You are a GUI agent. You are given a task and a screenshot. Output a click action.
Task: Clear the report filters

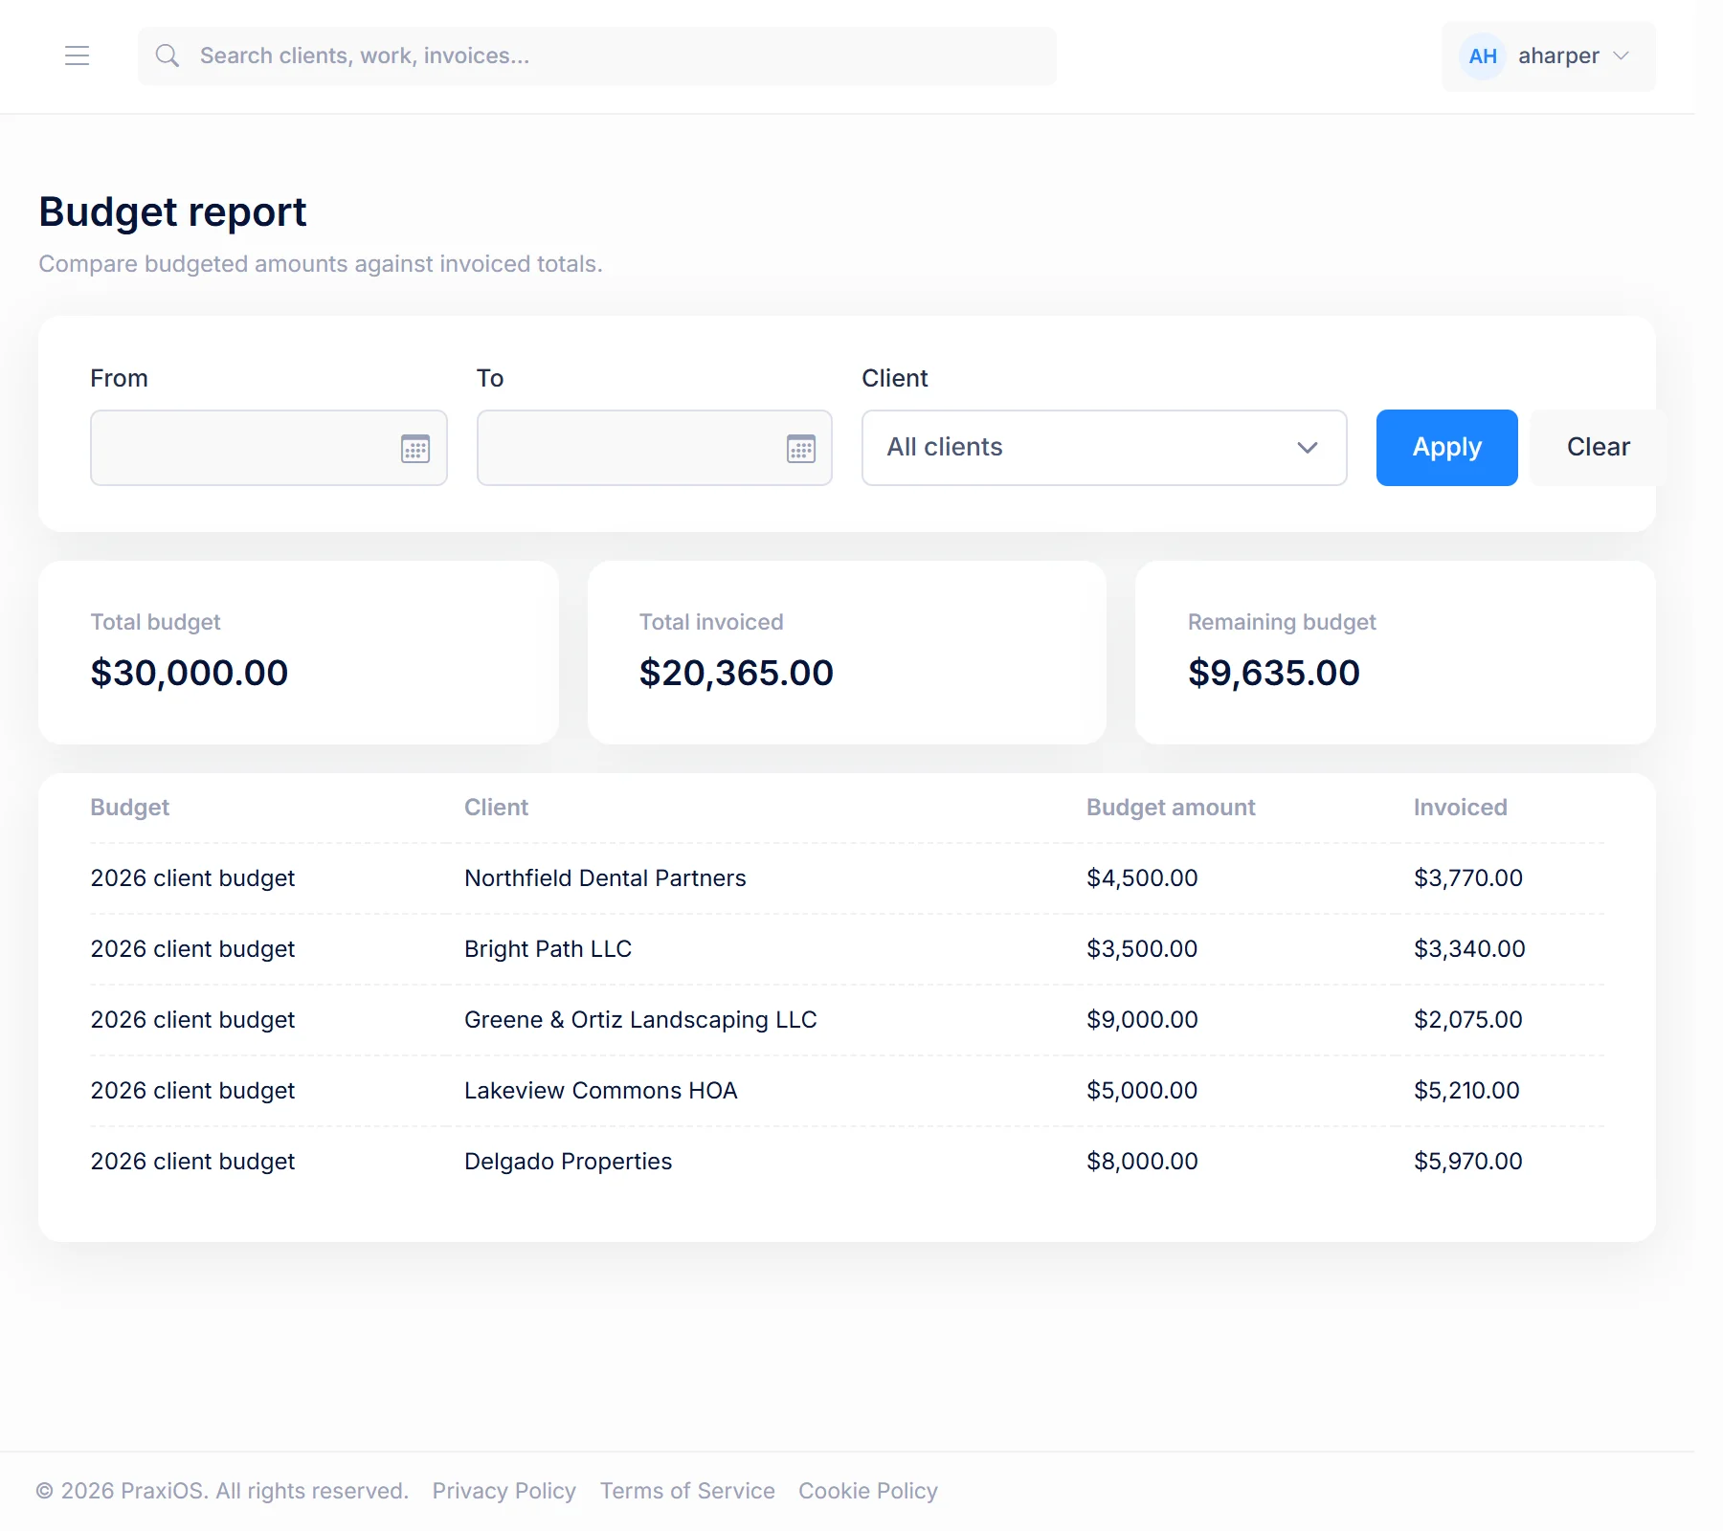tap(1598, 448)
